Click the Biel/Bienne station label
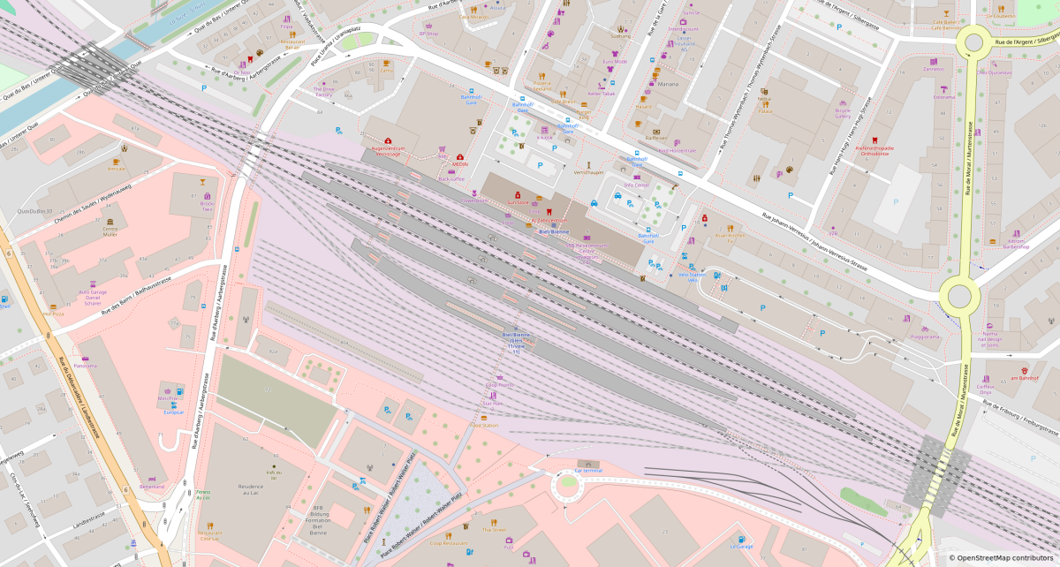The height and width of the screenshot is (567, 1060). click(554, 231)
